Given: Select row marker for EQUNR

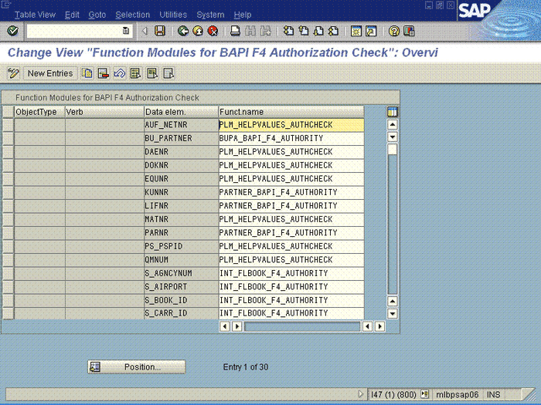Looking at the screenshot, I should [x=8, y=179].
